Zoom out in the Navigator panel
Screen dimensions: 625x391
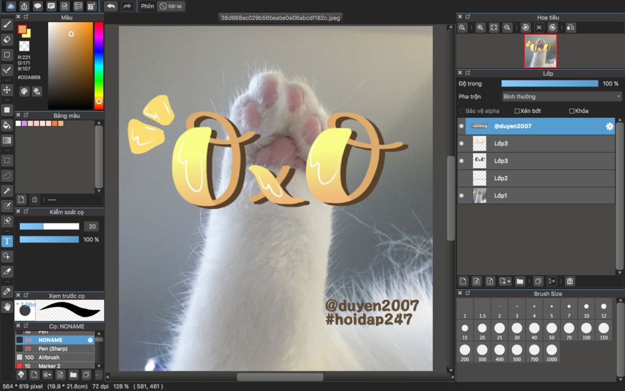(507, 27)
